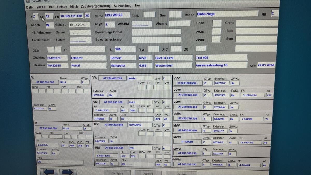Screen dimensions: 311x175
Task: Click the VM name field Heidi
Action: pyautogui.click(x=140, y=102)
